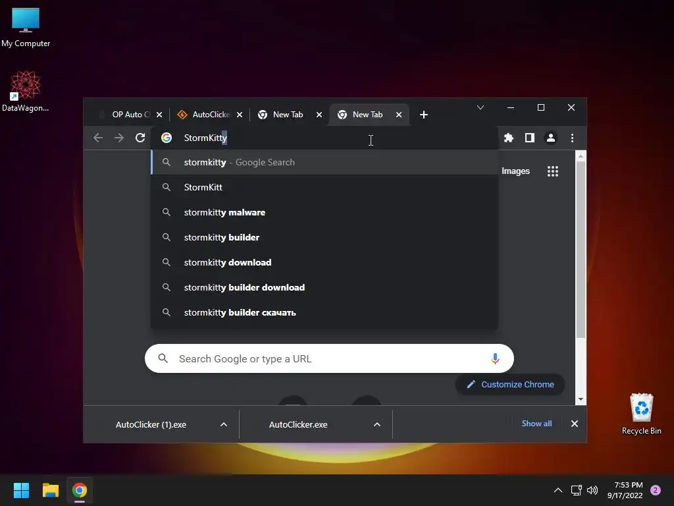This screenshot has width=674, height=506.
Task: Click the address bar containing StormKitty
Action: [x=324, y=138]
